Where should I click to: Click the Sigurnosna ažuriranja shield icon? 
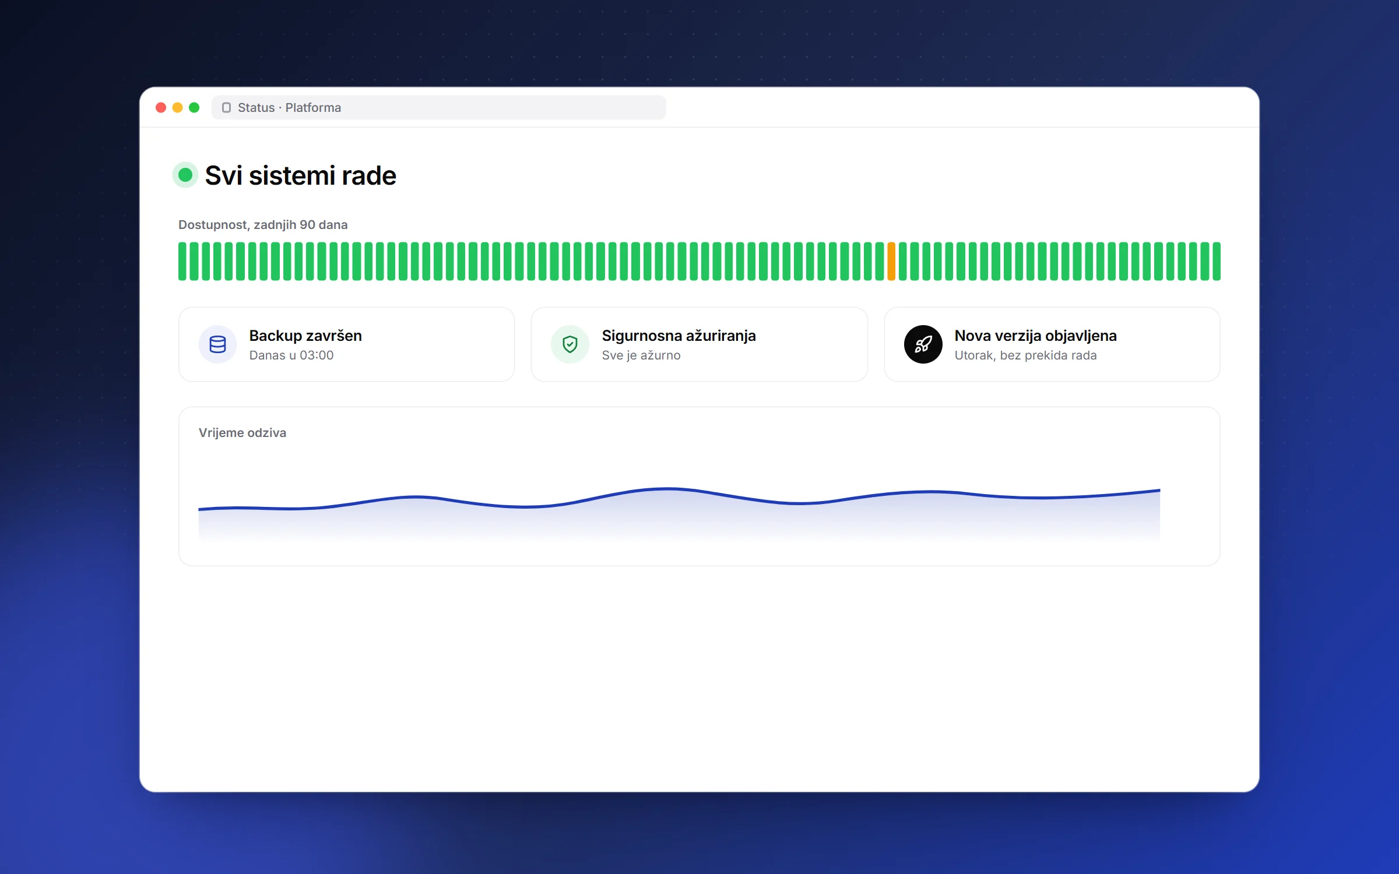(570, 344)
